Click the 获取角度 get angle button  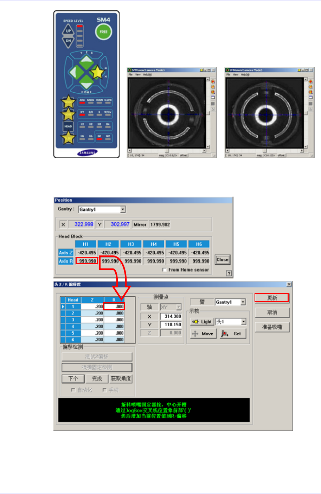(121, 379)
